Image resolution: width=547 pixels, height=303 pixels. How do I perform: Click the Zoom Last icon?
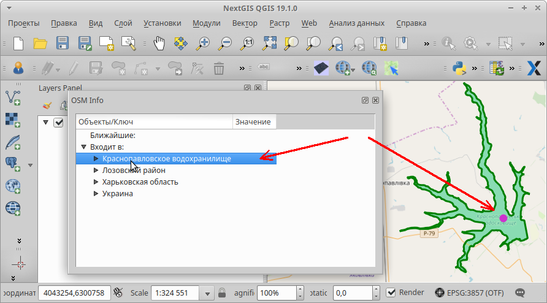click(x=336, y=44)
